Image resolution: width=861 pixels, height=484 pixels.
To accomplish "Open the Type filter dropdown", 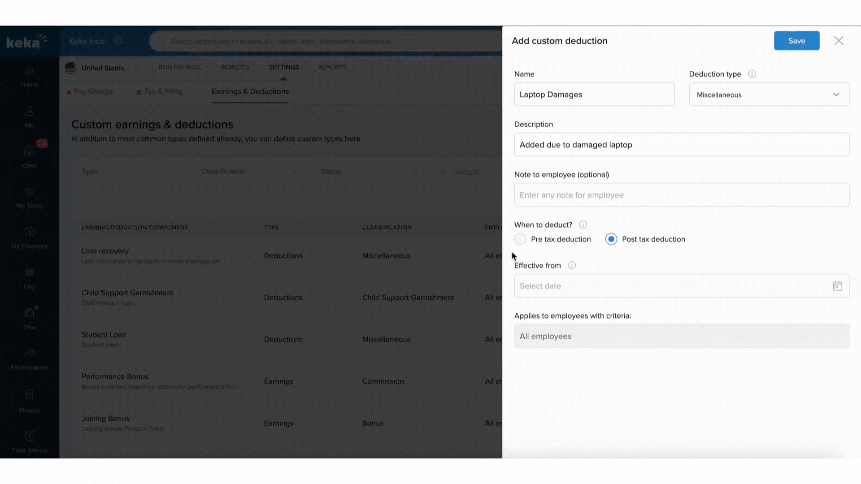I will [130, 172].
